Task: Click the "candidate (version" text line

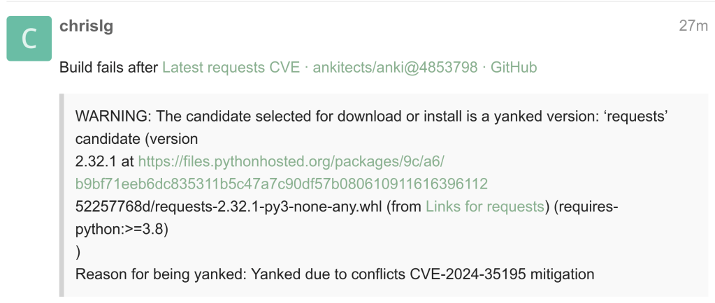Action: (x=136, y=138)
